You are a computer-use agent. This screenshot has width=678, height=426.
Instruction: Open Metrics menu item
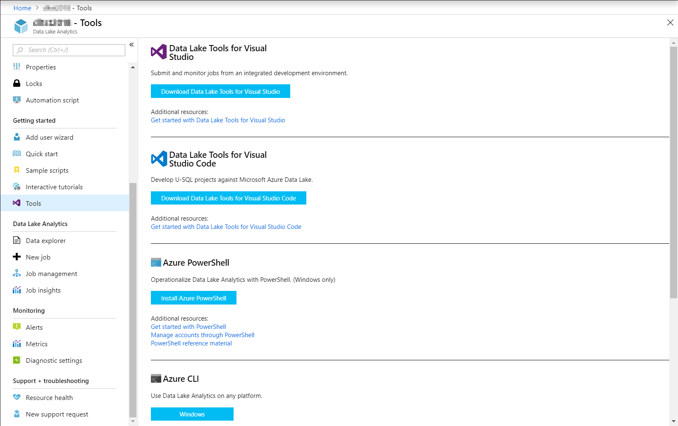65,344
